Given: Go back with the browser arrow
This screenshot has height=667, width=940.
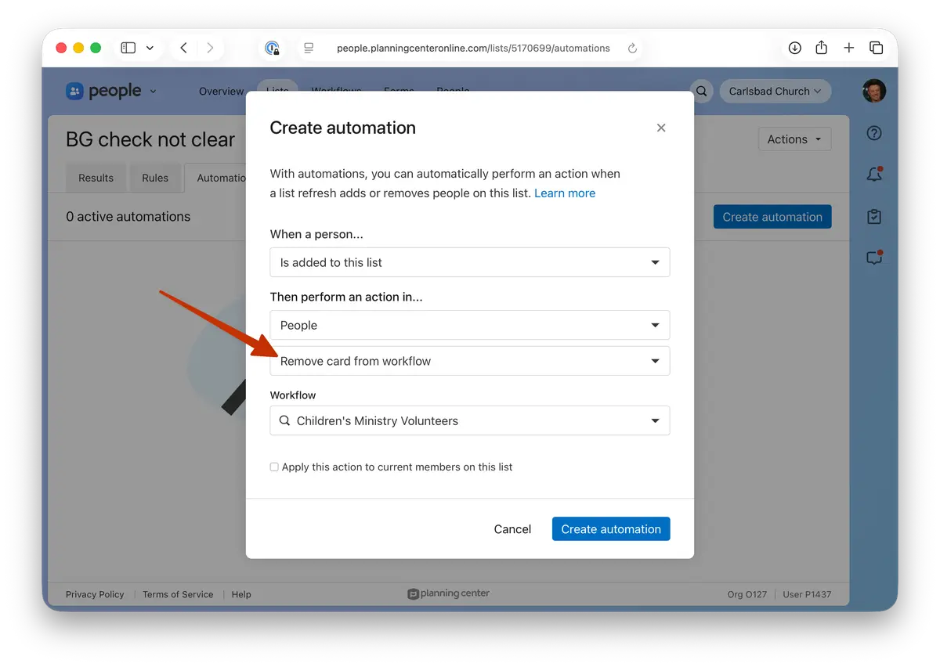Looking at the screenshot, I should click(183, 48).
